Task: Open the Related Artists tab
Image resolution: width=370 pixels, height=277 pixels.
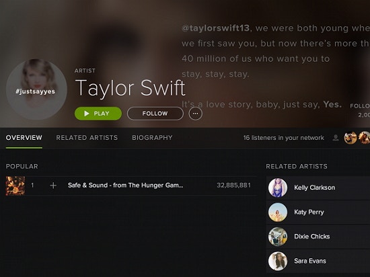Action: click(87, 137)
